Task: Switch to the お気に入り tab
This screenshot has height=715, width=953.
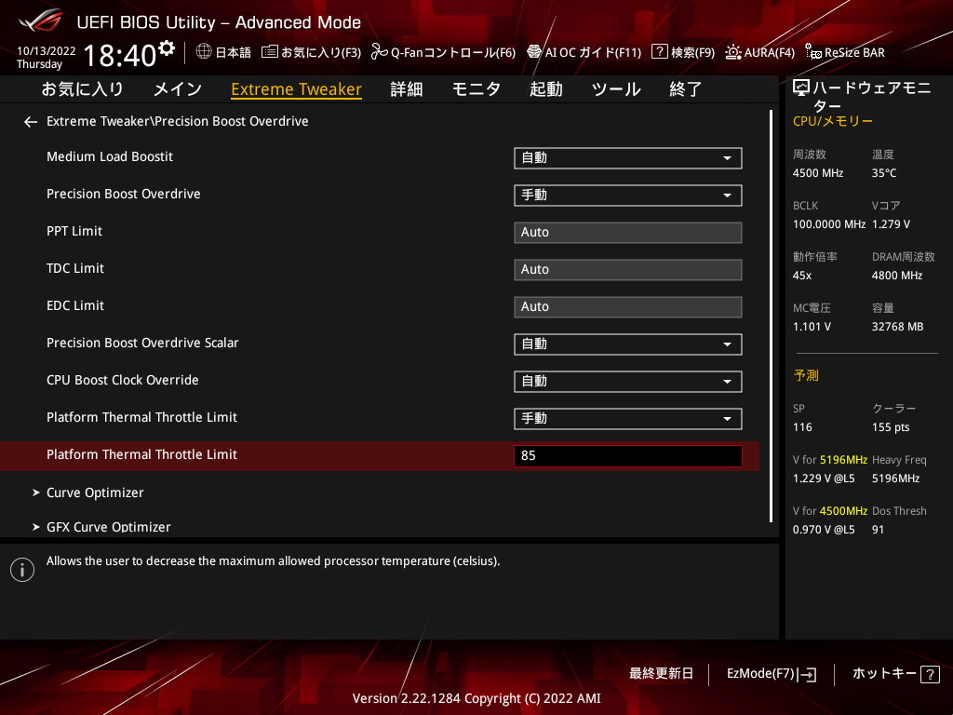Action: [82, 89]
